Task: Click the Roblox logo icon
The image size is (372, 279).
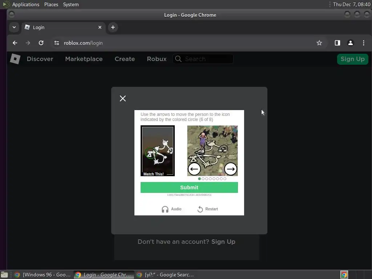Action: 15,59
